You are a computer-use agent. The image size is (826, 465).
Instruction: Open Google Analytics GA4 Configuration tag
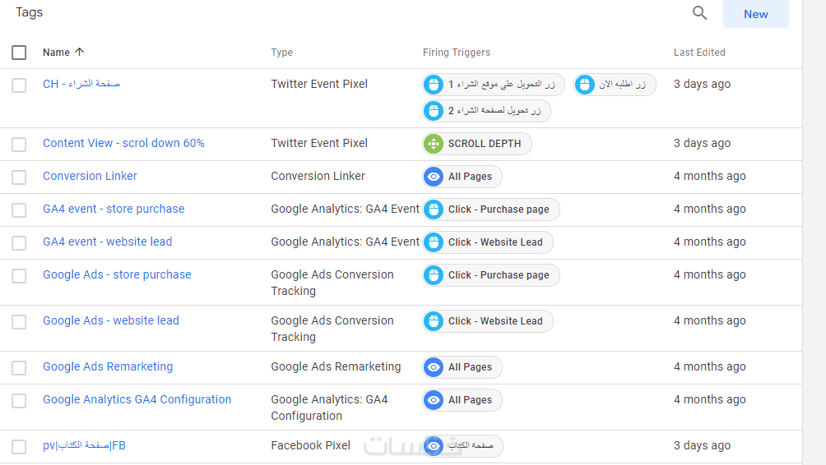(x=137, y=399)
